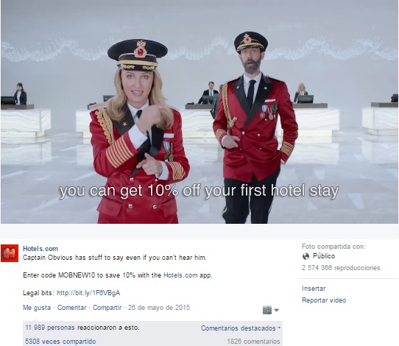Viewport: 399px width, 346px height.
Task: Click the video frame to play
Action: (x=199, y=112)
